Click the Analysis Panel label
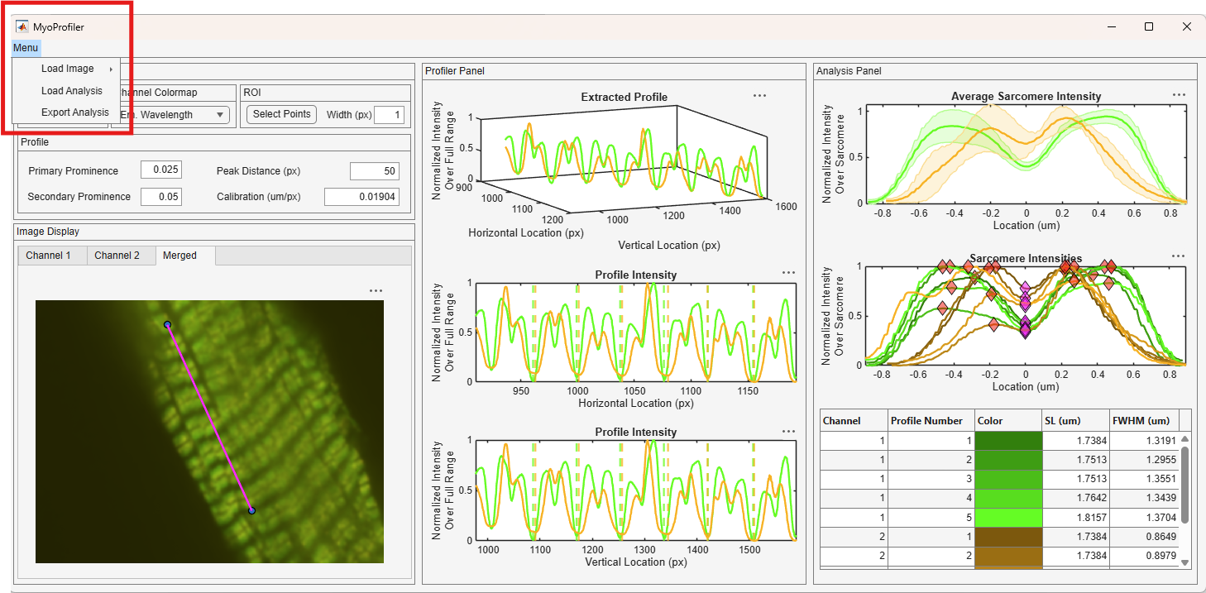This screenshot has width=1206, height=593. (849, 71)
